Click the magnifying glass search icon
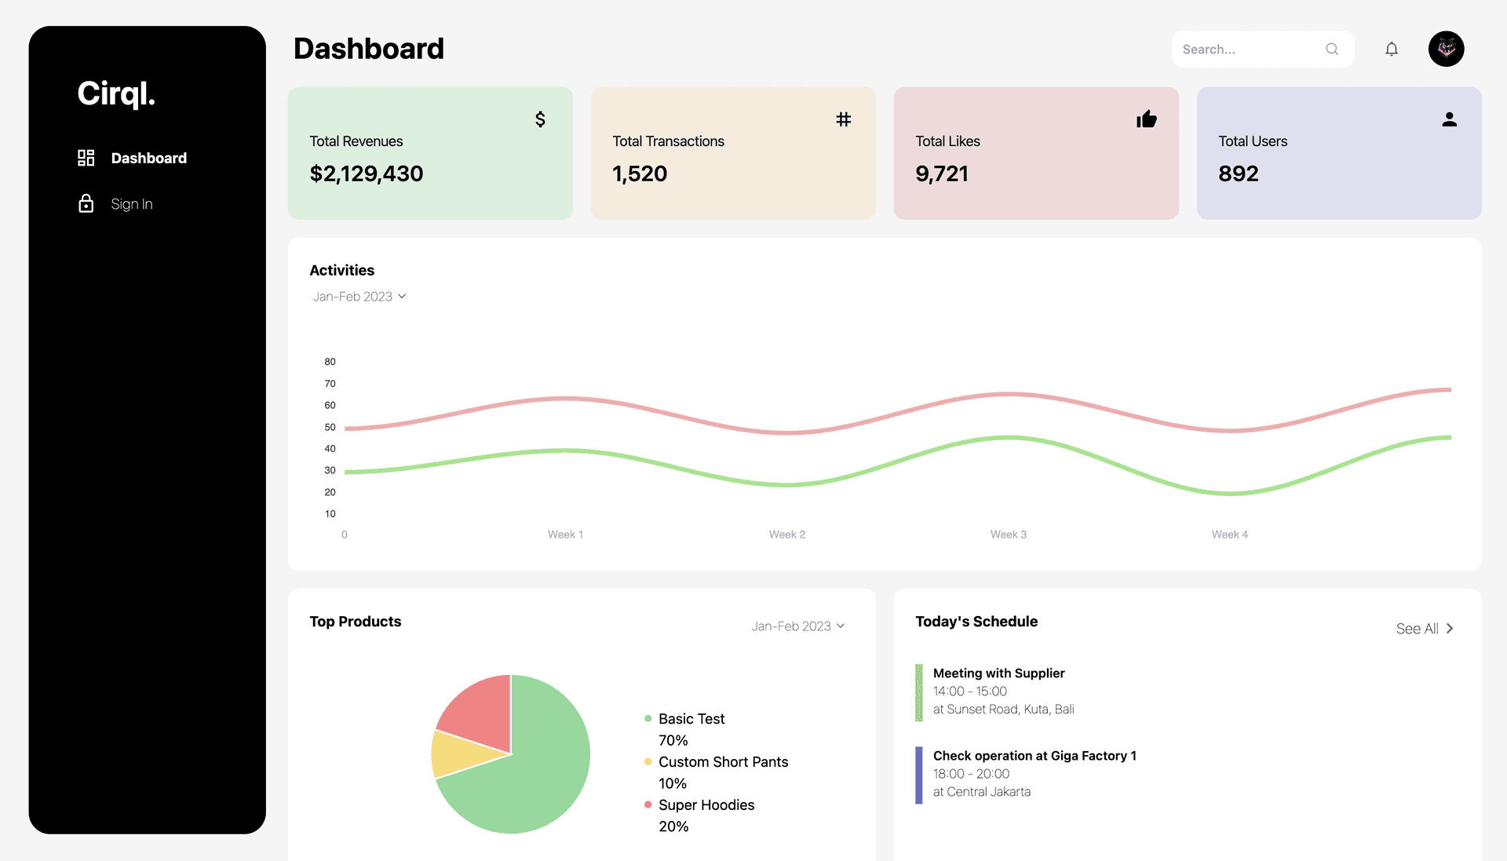 tap(1332, 49)
